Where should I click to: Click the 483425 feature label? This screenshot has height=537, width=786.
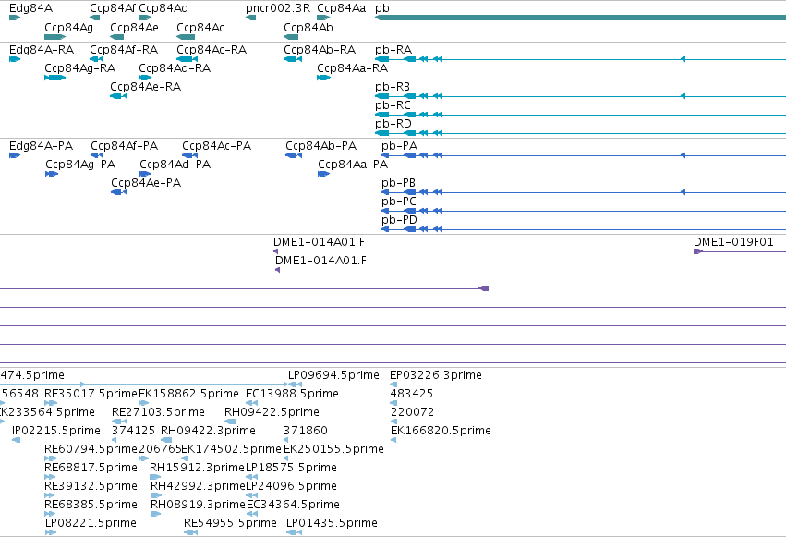click(x=412, y=394)
